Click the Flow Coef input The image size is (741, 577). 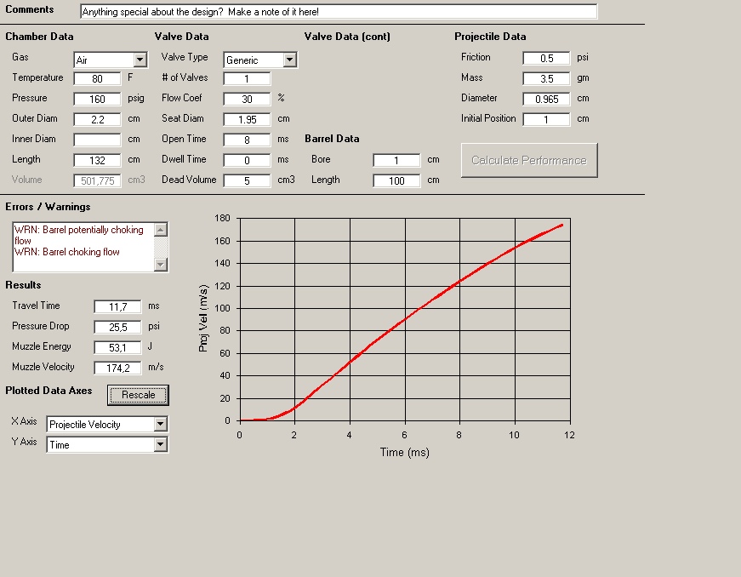coord(247,99)
